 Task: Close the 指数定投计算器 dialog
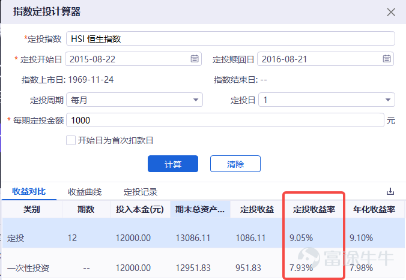click(x=391, y=12)
